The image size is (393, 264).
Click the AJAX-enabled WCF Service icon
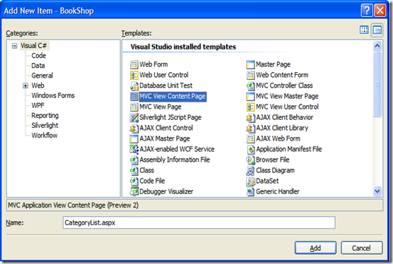134,150
